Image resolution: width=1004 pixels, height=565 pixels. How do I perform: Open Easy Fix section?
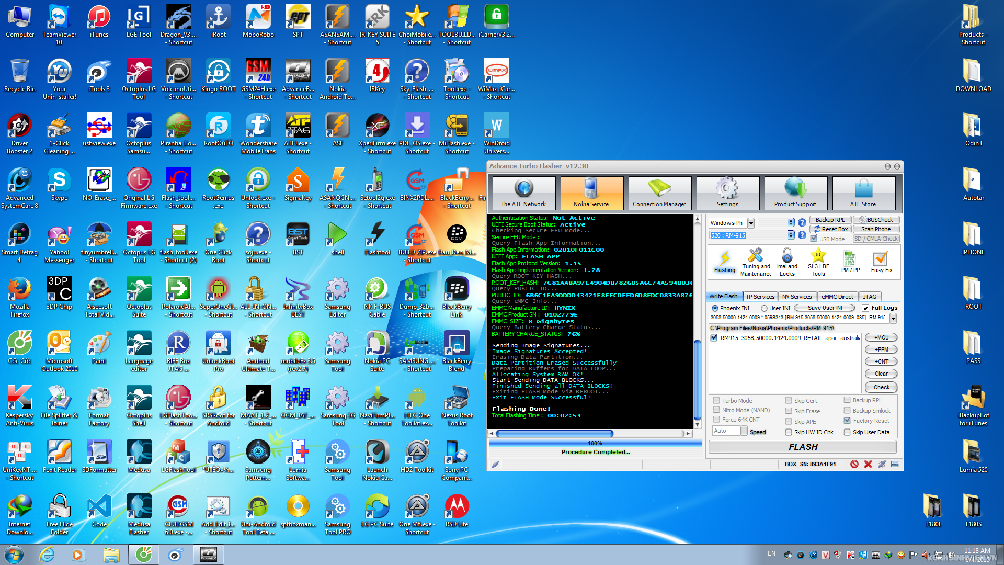click(882, 262)
